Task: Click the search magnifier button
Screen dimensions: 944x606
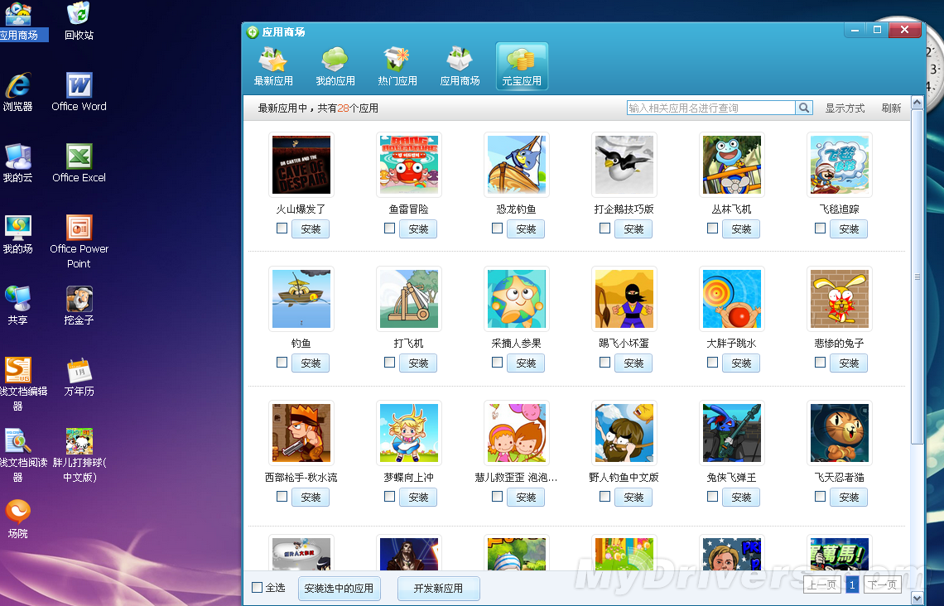Action: [x=804, y=108]
